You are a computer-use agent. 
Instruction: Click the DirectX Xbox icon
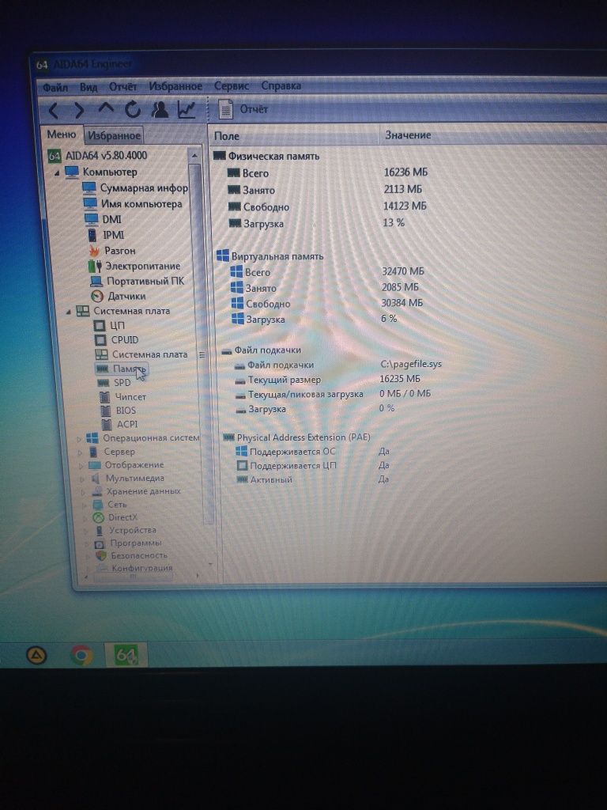click(99, 517)
